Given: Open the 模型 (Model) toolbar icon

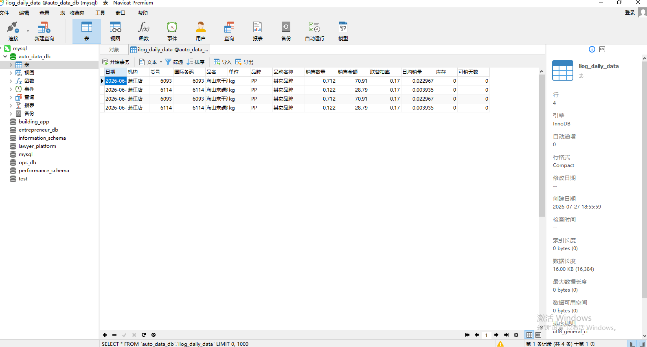Looking at the screenshot, I should click(x=343, y=31).
